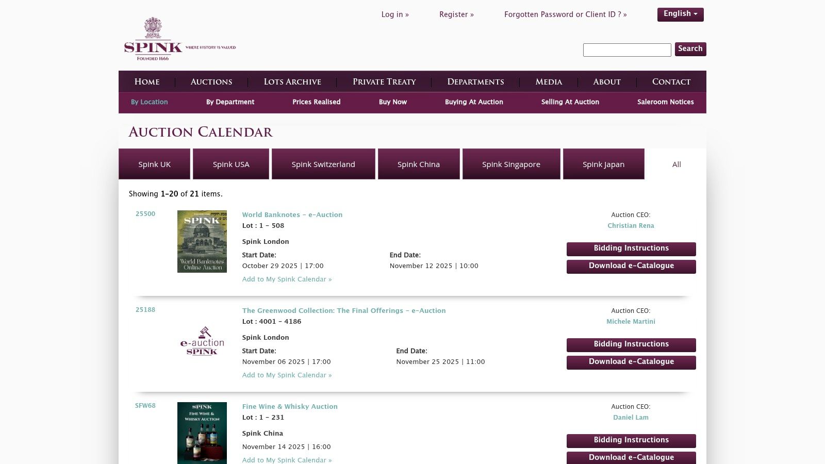Click the 'November 25 2025 | 11:00' end date
The image size is (825, 464).
[441, 362]
